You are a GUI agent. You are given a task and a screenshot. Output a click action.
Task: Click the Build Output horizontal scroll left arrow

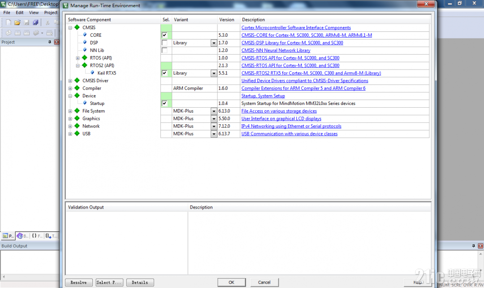(4, 277)
